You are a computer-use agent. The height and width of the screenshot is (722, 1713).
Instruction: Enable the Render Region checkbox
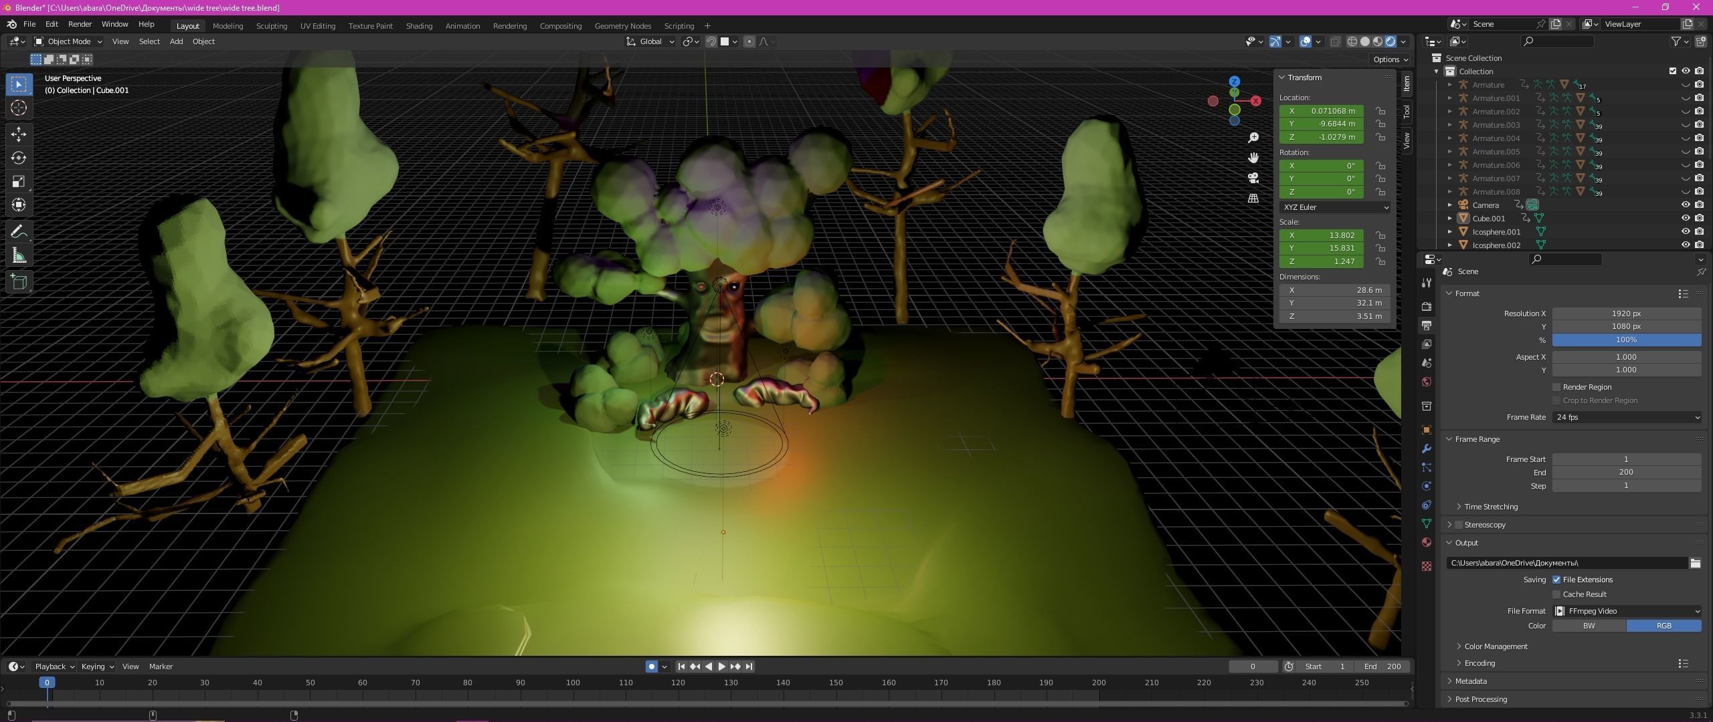click(1556, 387)
